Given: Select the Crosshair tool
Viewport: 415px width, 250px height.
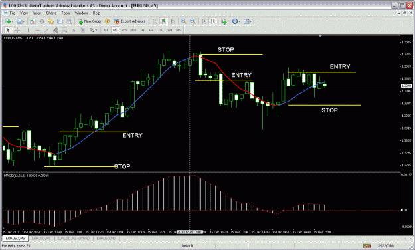Looking at the screenshot, I should [17, 30].
